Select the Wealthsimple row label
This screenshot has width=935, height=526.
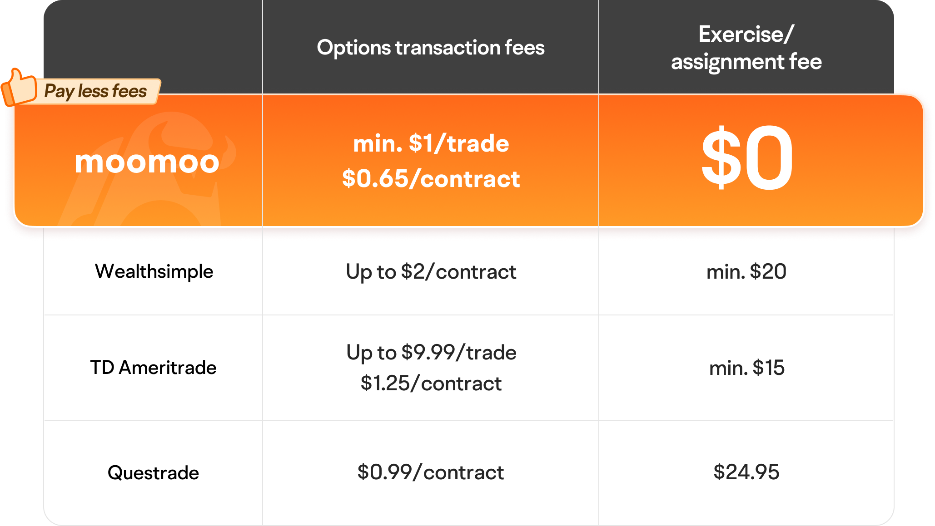pos(154,271)
